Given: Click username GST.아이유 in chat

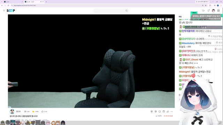Looking at the screenshot, I should (x=191, y=27).
